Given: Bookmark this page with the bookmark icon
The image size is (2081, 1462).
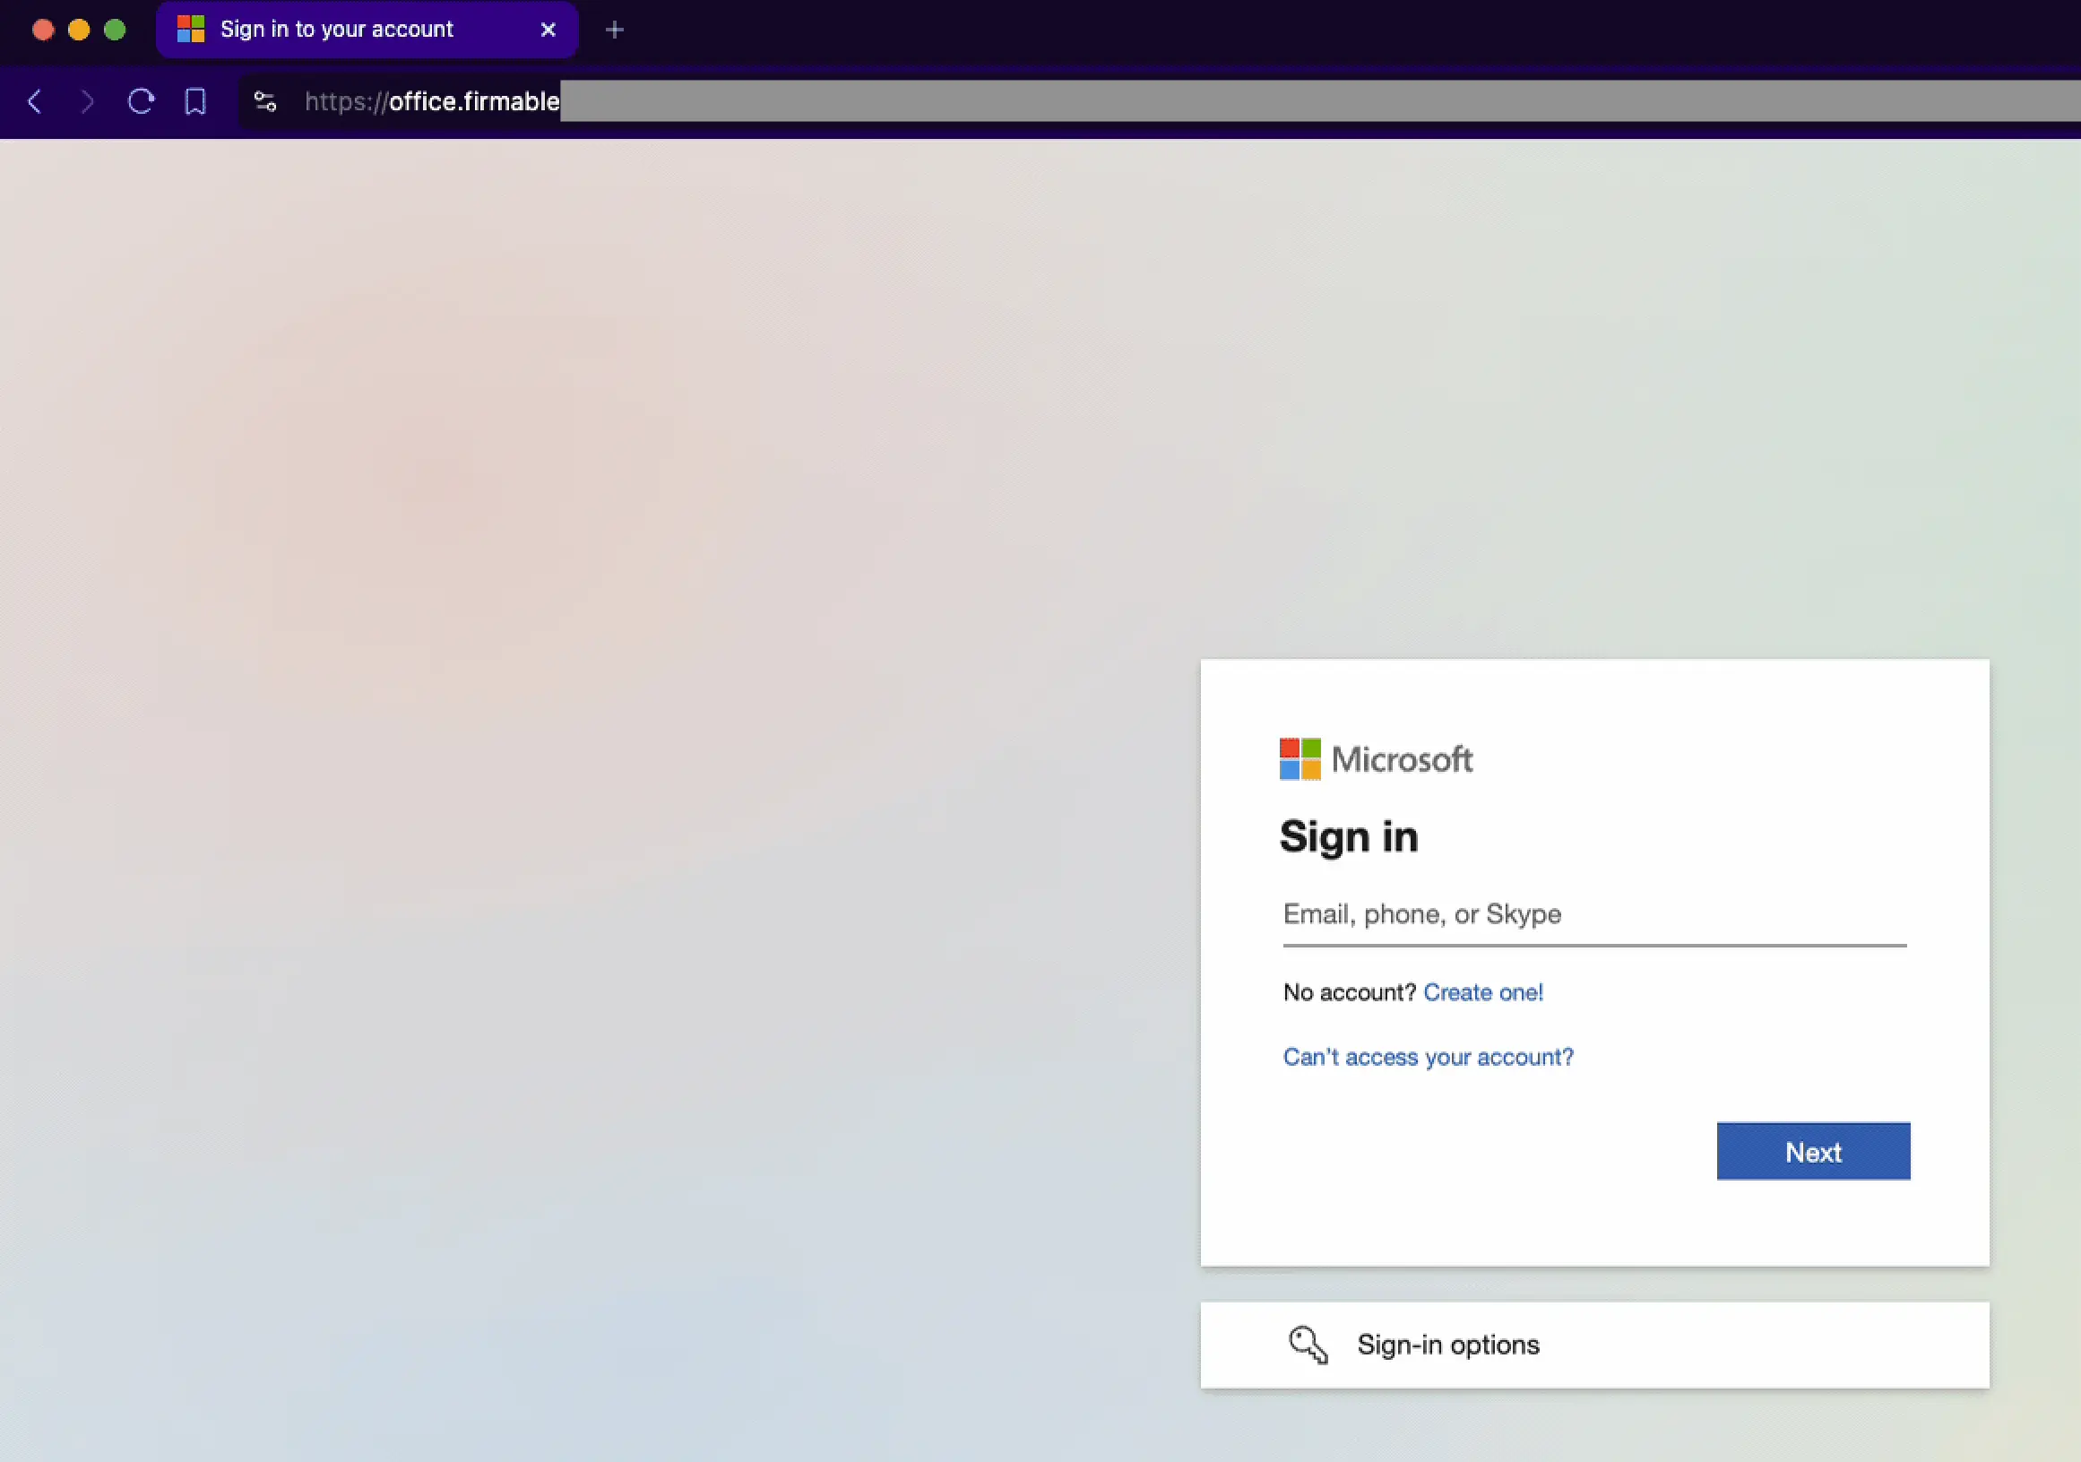Looking at the screenshot, I should click(194, 101).
